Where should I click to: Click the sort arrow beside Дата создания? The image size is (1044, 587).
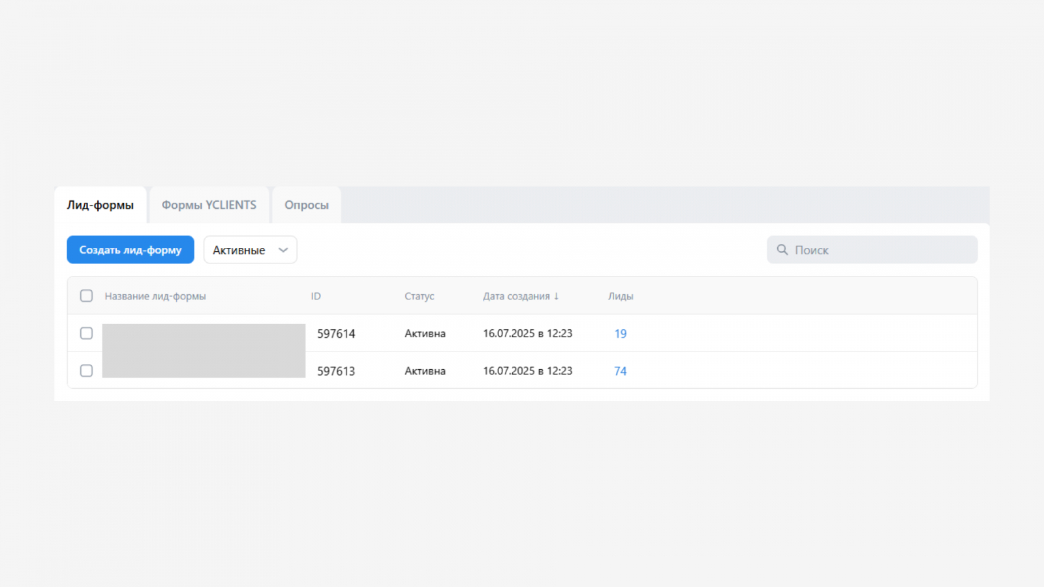pos(557,296)
